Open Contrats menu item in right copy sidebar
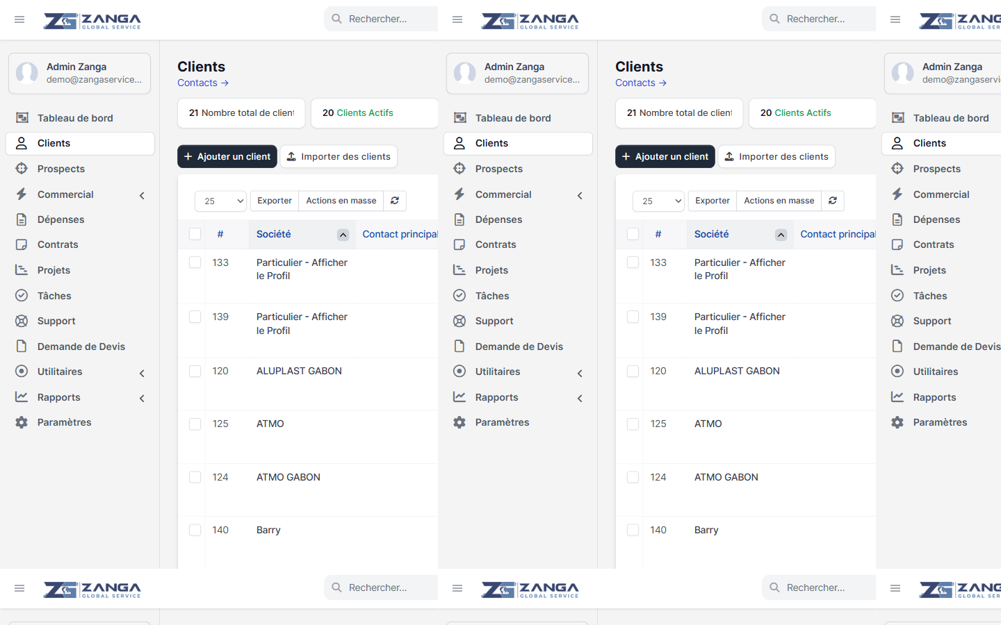The width and height of the screenshot is (1001, 625). click(942, 244)
